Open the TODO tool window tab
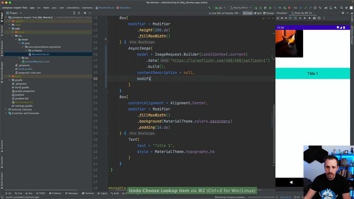The image size is (354, 199). pos(41,193)
